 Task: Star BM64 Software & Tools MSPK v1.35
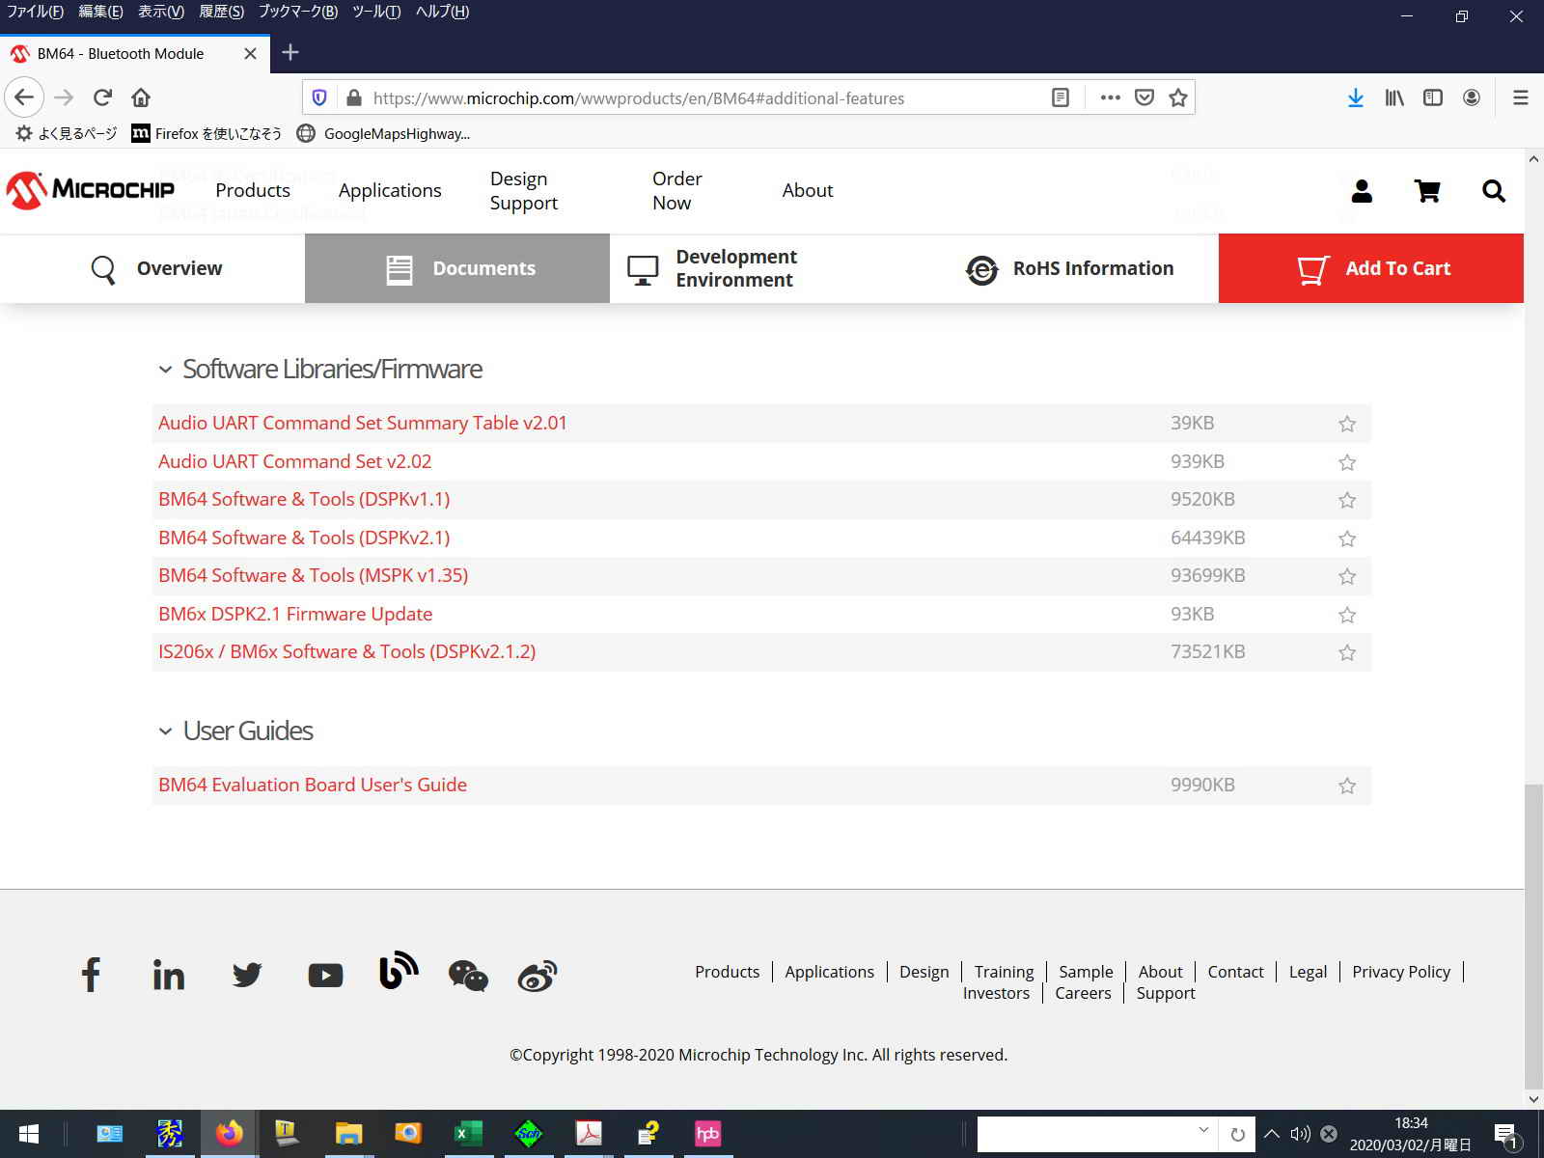(1347, 576)
